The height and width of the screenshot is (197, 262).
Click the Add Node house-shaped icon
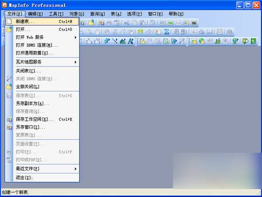coord(97,41)
